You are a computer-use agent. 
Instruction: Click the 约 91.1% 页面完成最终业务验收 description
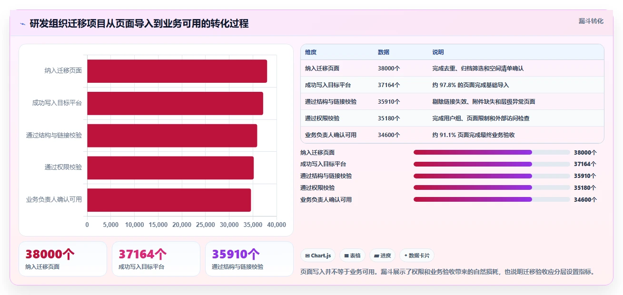point(474,135)
